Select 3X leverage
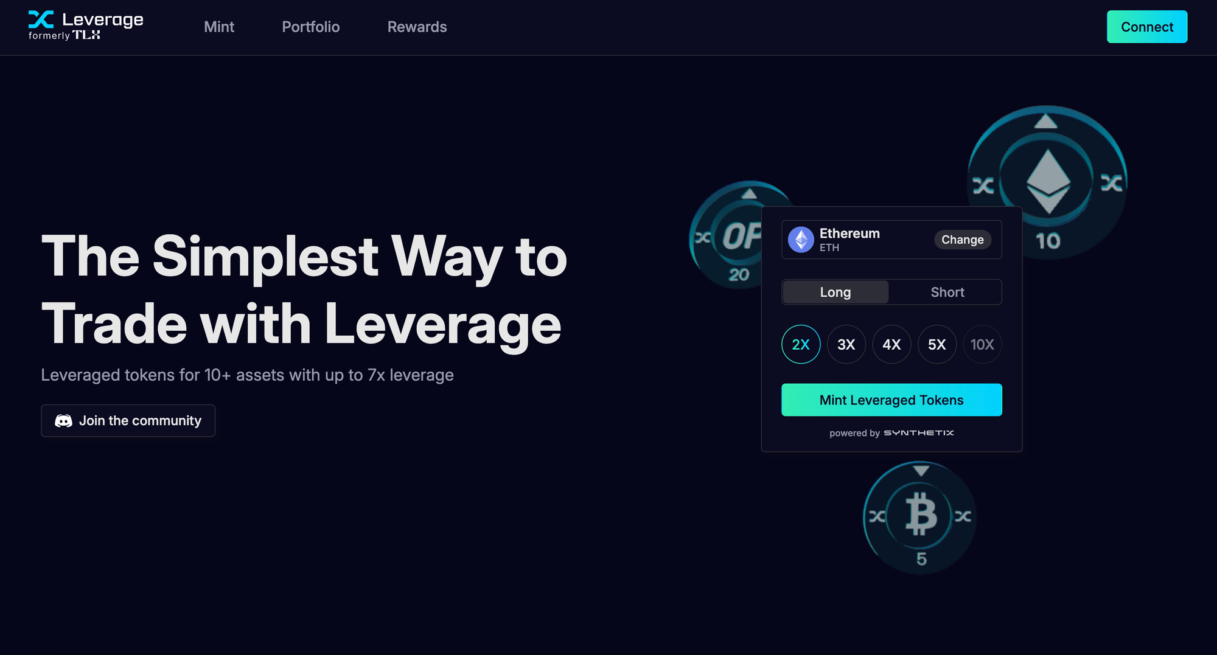Image resolution: width=1217 pixels, height=655 pixels. [x=846, y=345]
